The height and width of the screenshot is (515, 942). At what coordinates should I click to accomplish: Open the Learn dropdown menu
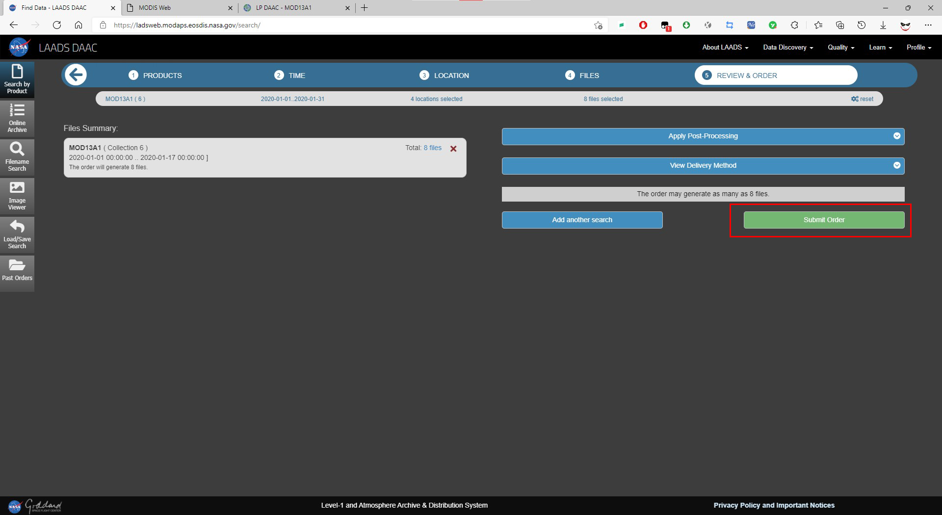pos(880,48)
